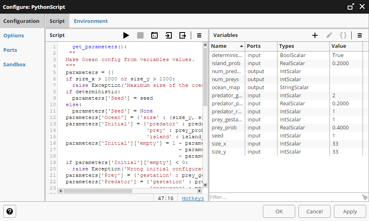Select the size_y variable name
369x221 pixels.
tap(219, 152)
